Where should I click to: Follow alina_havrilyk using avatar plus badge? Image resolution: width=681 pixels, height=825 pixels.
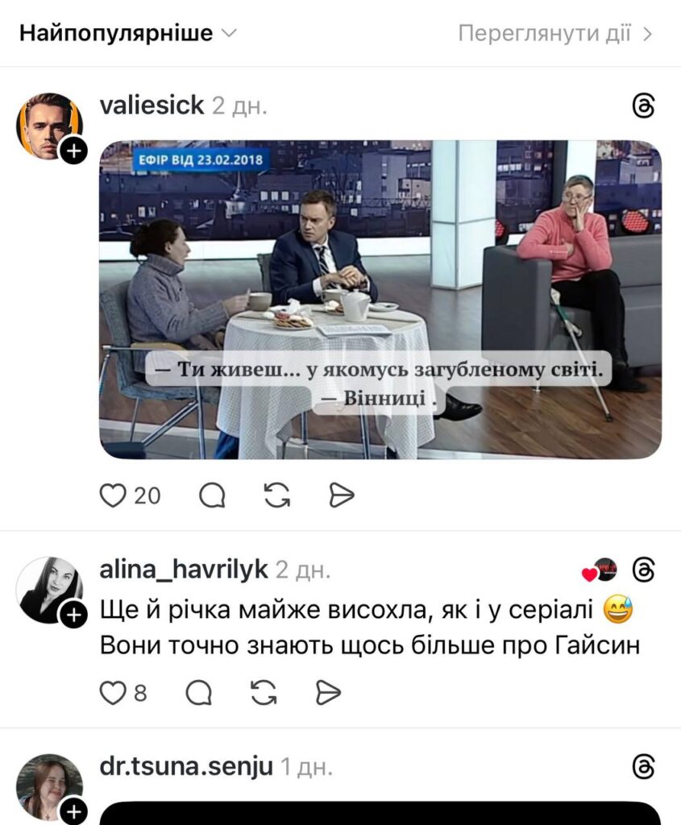(x=73, y=615)
